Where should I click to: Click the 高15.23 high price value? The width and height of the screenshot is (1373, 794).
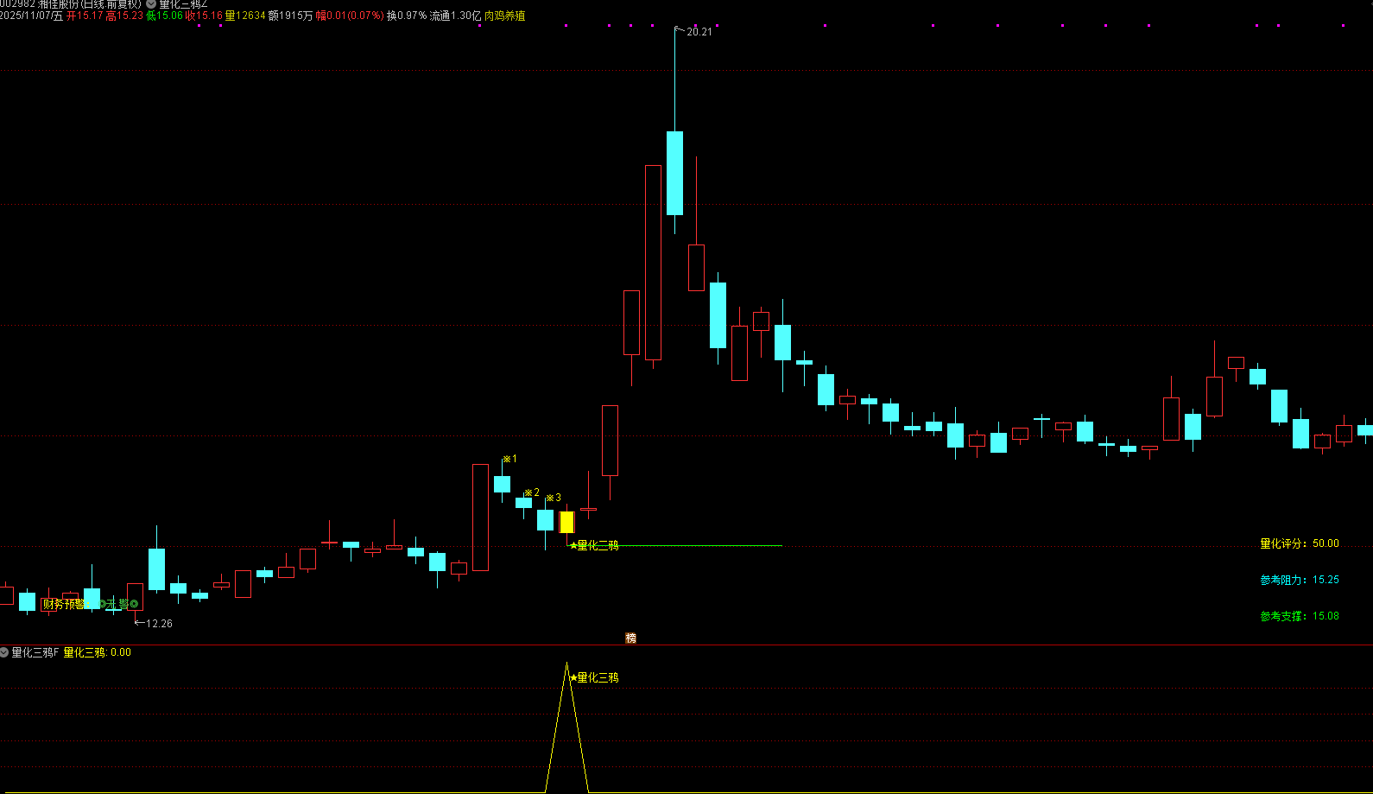point(125,16)
